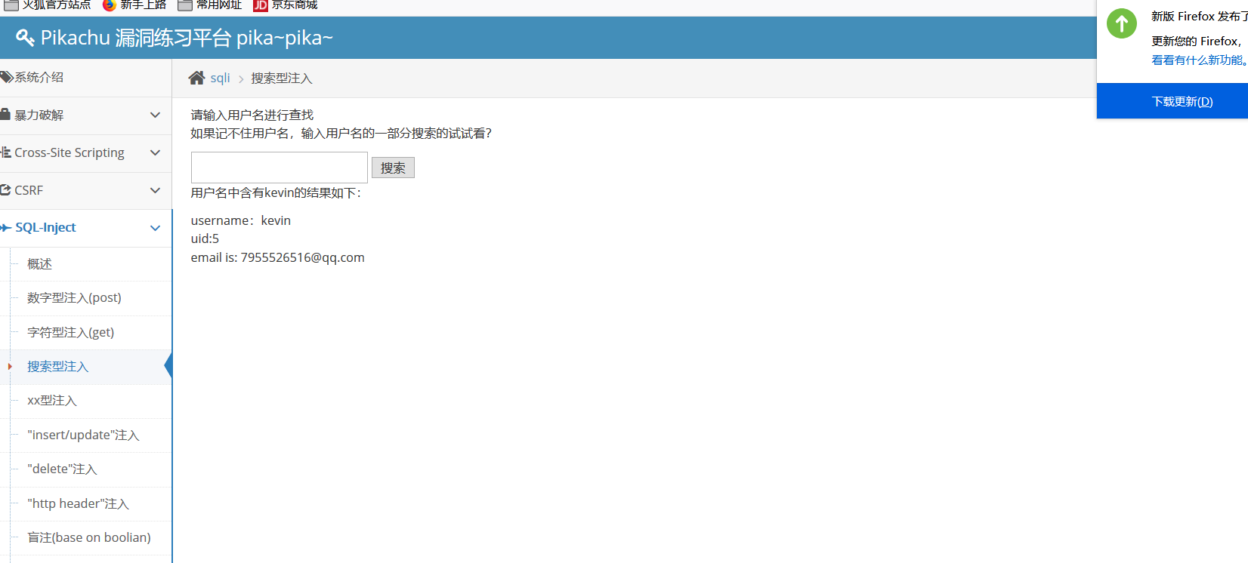
Task: Open the 看看有什么新功能 link
Action: (x=1200, y=60)
